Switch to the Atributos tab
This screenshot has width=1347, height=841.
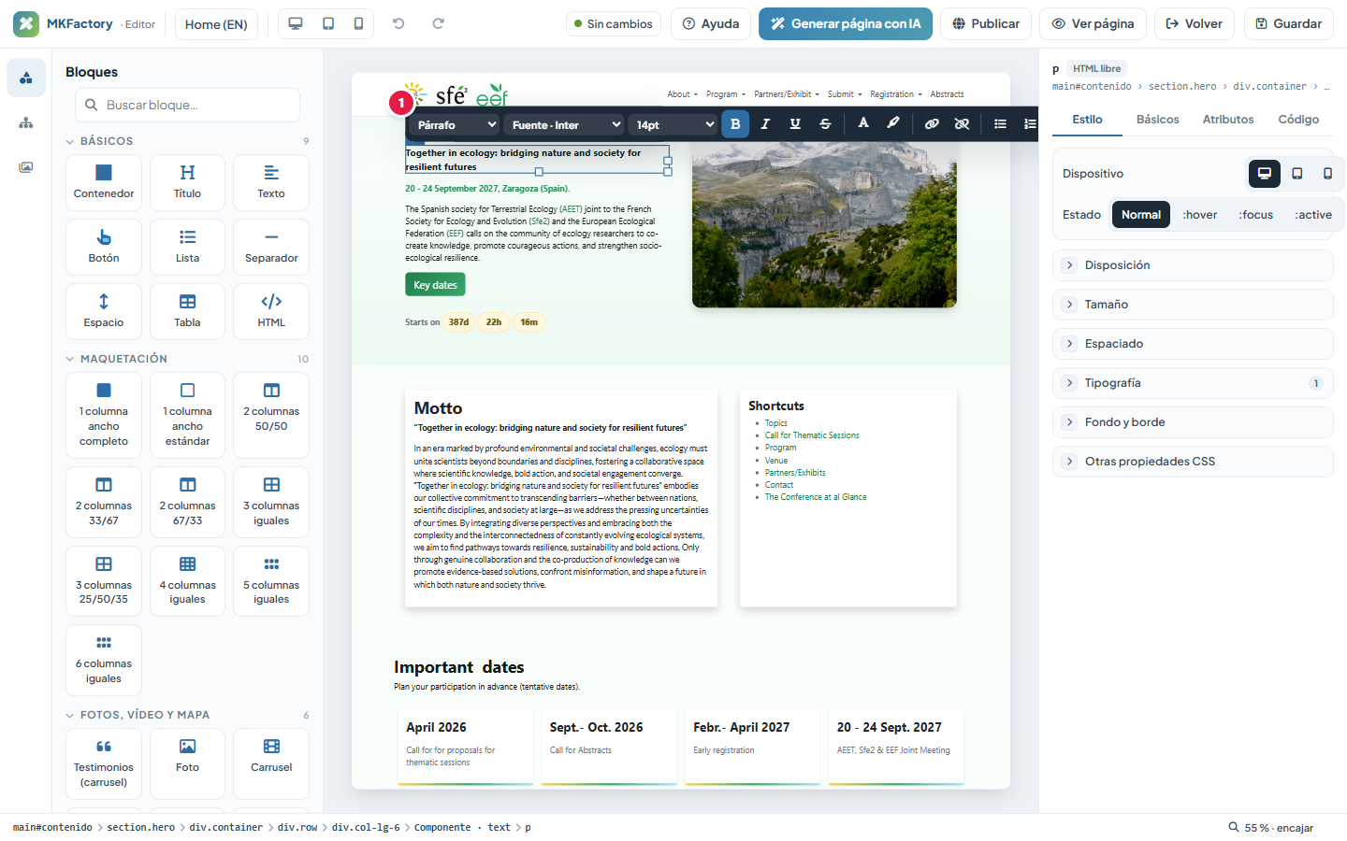(1227, 120)
